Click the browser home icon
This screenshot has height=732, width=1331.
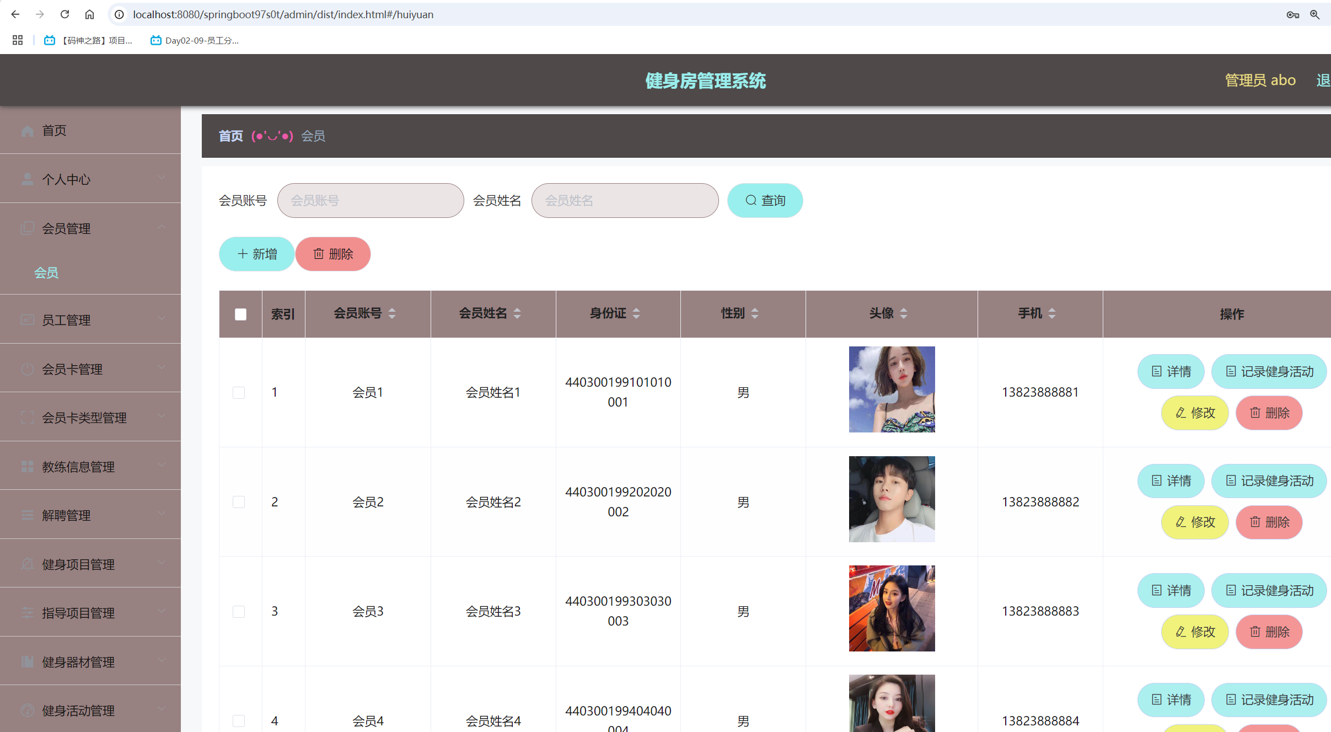coord(89,14)
